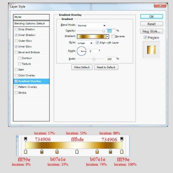The height and width of the screenshot is (173, 173).
Task: Open the Style Linear dropdown
Action: click(x=85, y=43)
